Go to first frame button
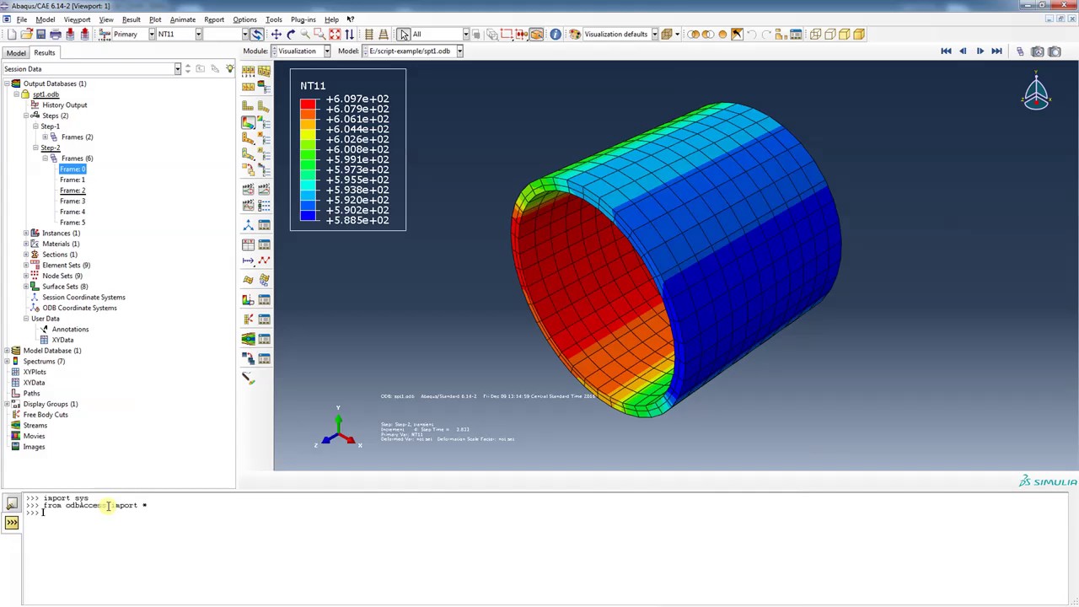 pos(946,51)
